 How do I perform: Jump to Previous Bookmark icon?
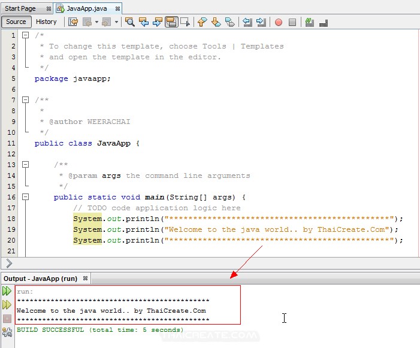coord(203,22)
